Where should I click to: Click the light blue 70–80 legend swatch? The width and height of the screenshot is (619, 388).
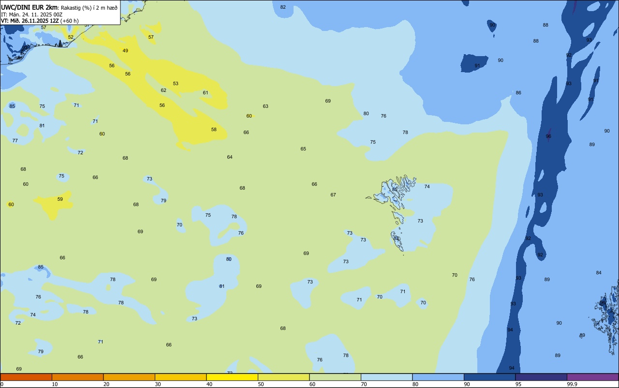[x=386, y=377]
